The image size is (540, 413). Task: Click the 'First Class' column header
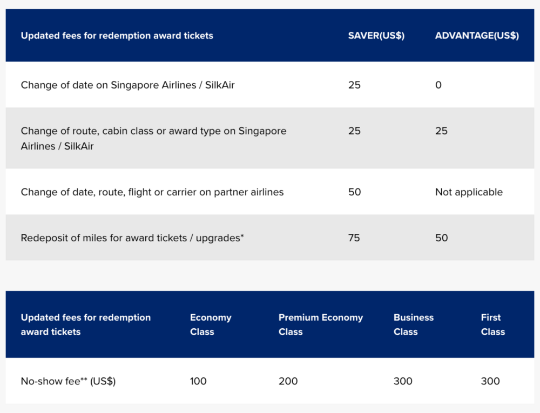[x=492, y=324]
